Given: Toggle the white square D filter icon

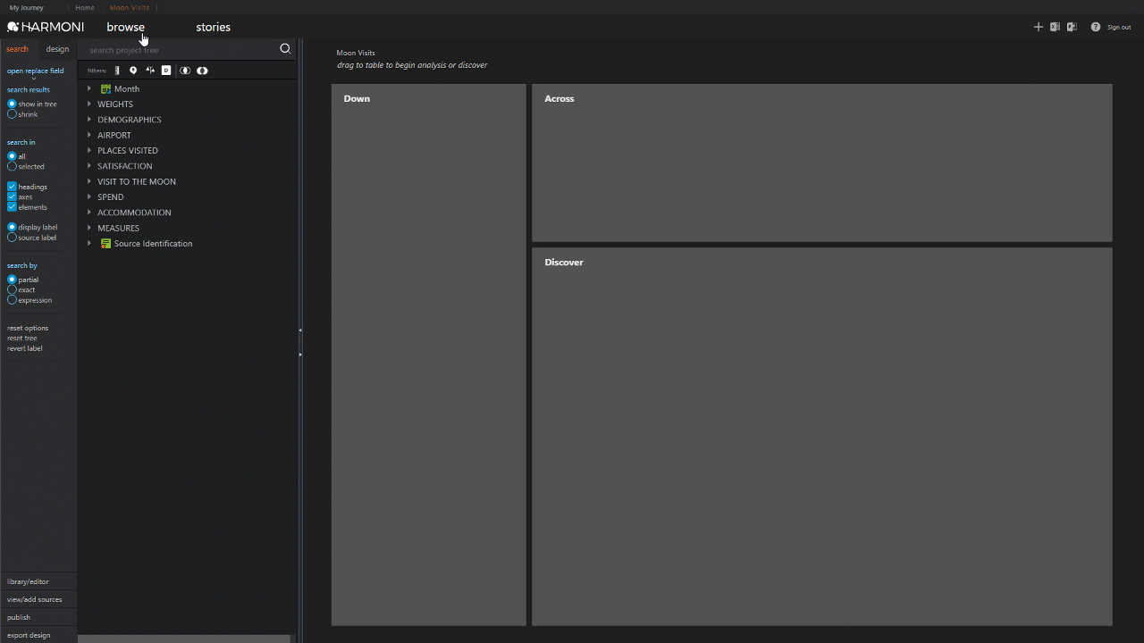Looking at the screenshot, I should 166,71.
